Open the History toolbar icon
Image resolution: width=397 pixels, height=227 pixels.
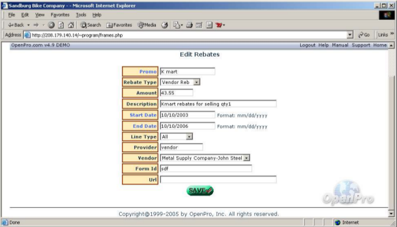[x=165, y=25]
